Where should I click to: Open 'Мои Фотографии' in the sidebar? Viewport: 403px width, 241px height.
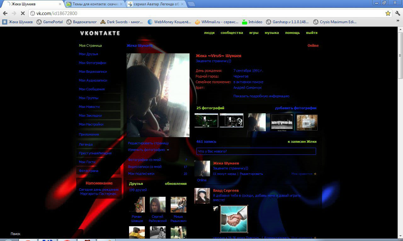coord(93,63)
